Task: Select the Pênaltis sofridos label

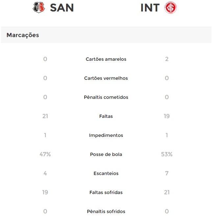Action: [x=106, y=211]
